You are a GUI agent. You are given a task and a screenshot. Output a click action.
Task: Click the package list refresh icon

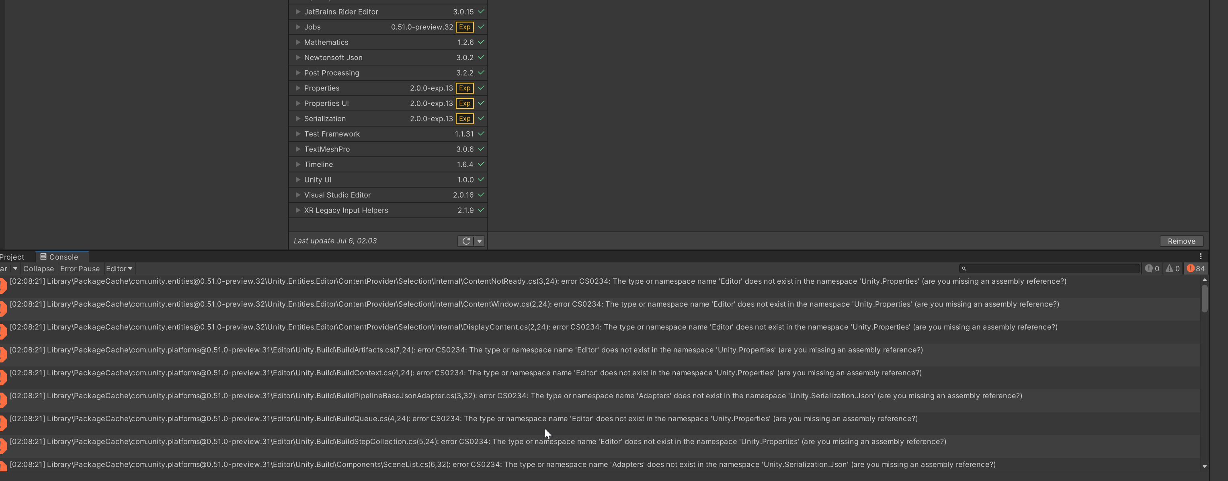pos(466,241)
